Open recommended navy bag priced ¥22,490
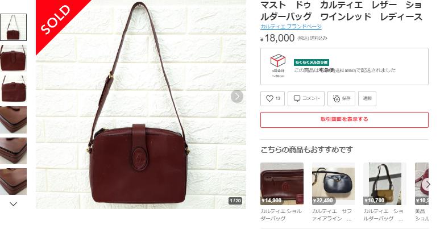 click(x=333, y=184)
